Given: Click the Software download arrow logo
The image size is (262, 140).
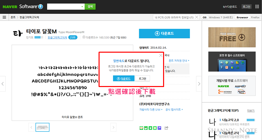Looking at the screenshot, I should (41, 7).
